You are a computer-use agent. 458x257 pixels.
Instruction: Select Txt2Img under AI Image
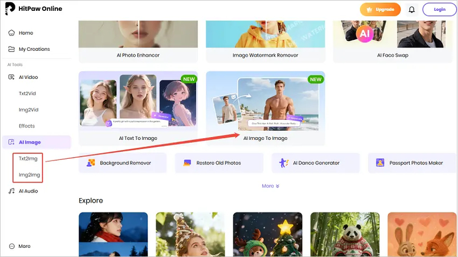(28, 158)
